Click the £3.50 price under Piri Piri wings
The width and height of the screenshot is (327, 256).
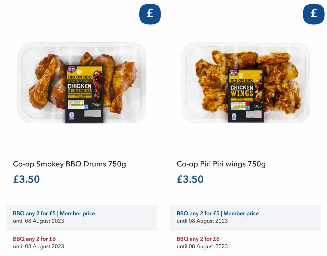[x=190, y=179]
